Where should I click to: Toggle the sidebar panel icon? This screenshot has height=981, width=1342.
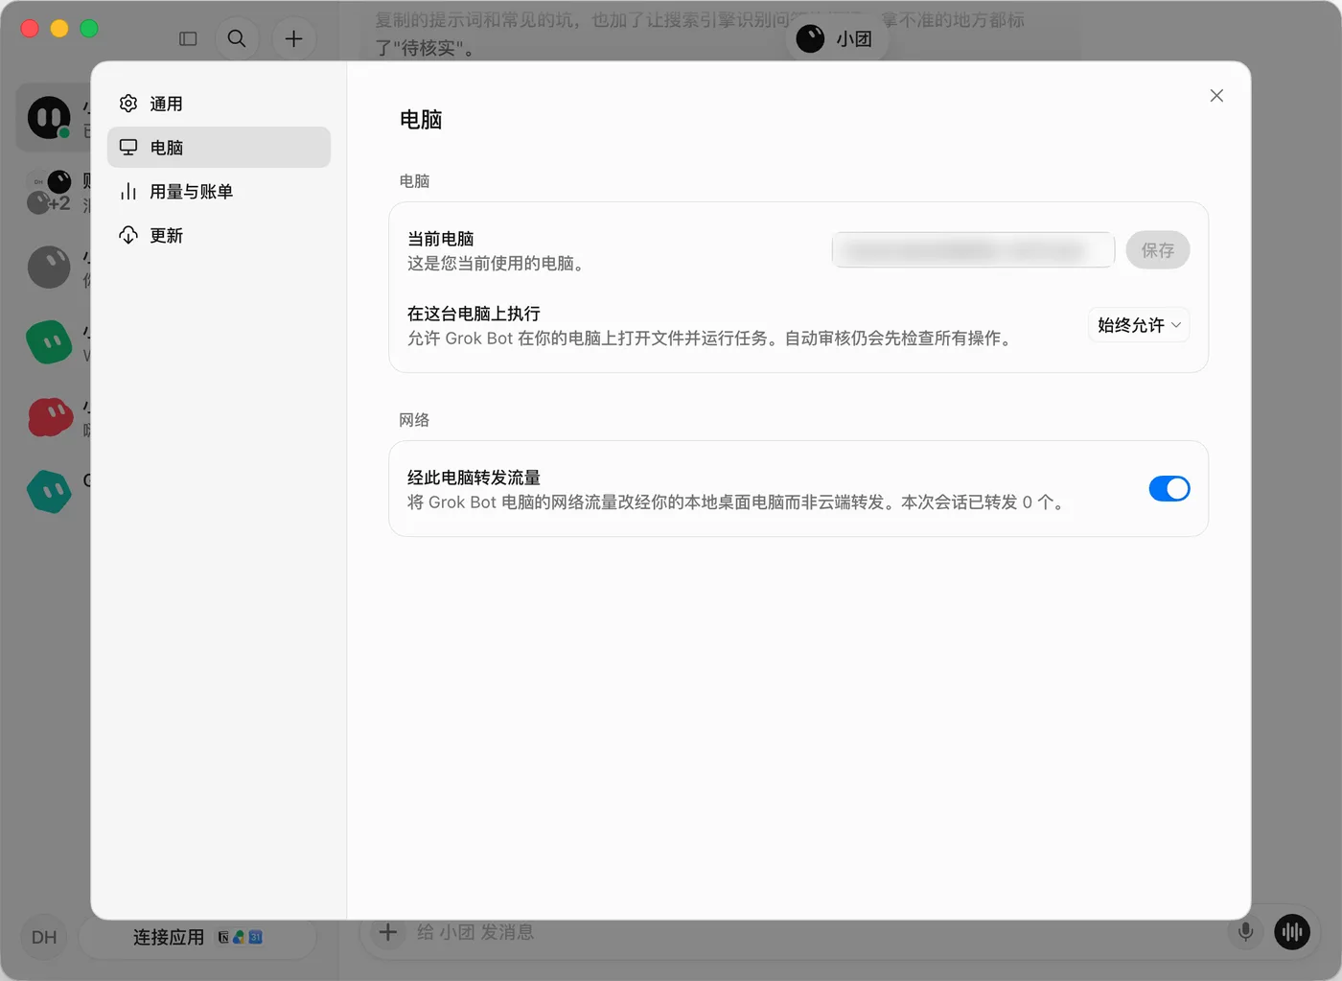pyautogui.click(x=188, y=38)
